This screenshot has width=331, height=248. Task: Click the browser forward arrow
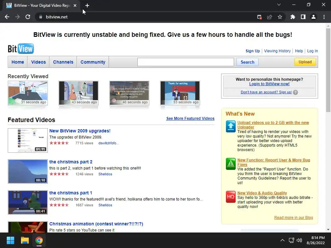tap(17, 17)
